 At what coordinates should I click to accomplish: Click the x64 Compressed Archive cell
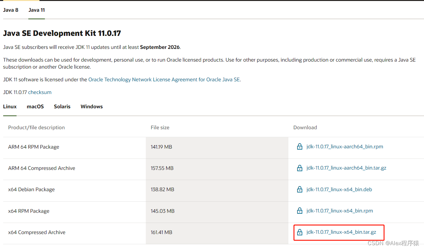[37, 232]
